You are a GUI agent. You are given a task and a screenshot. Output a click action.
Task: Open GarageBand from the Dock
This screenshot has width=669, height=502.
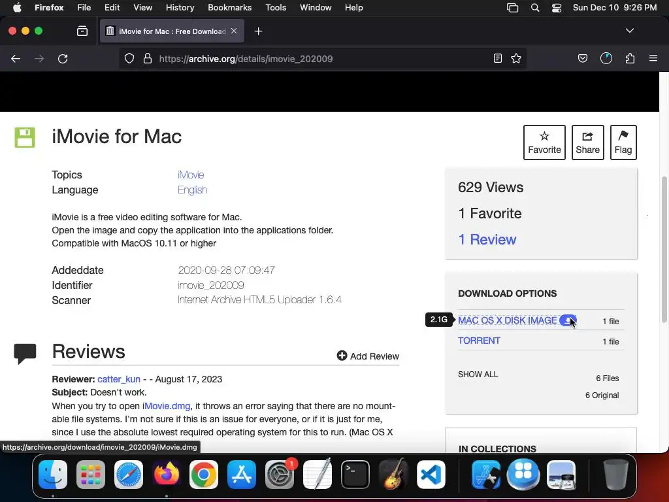point(393,475)
